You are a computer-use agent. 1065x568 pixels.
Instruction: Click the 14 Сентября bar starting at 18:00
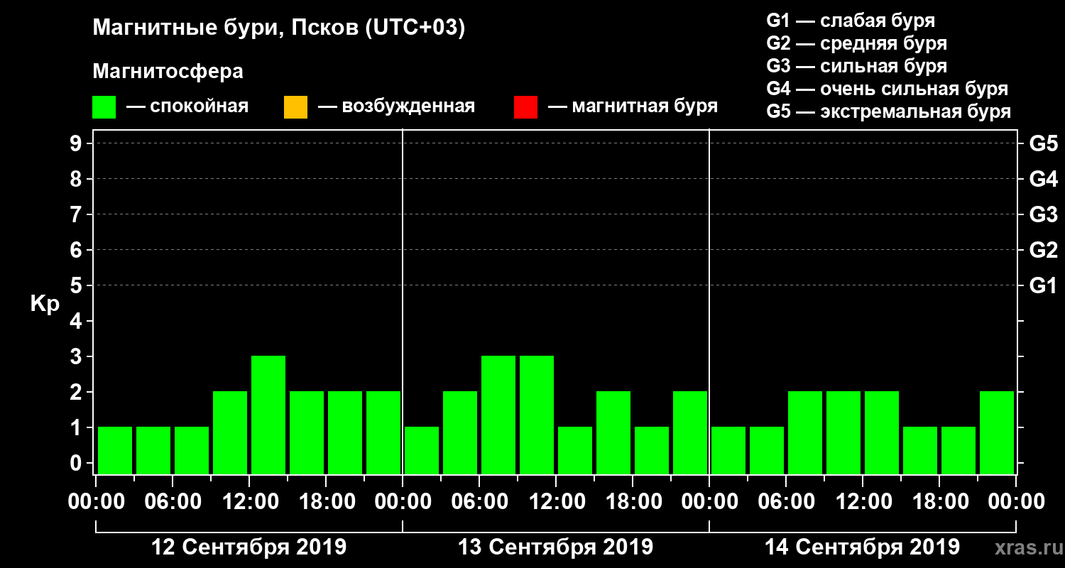pos(958,450)
